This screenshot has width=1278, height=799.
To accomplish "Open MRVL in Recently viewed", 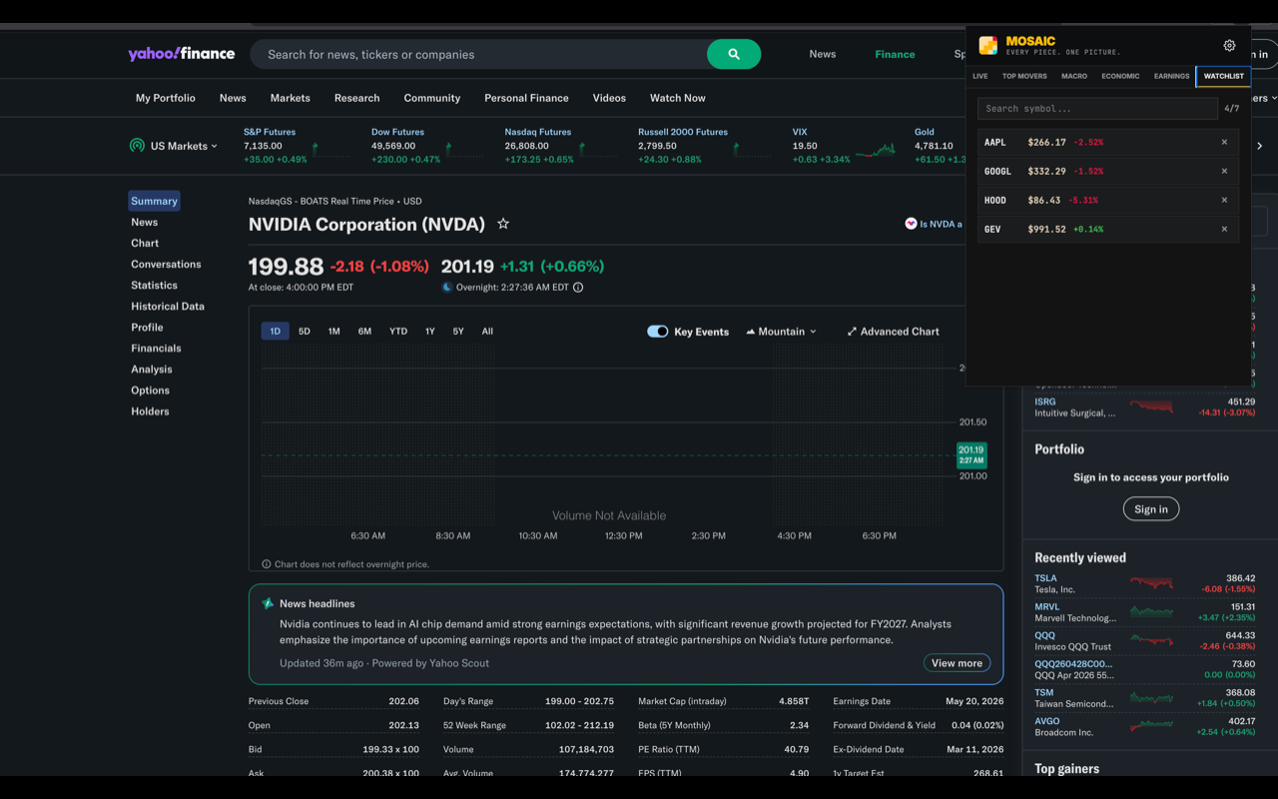I will [x=1046, y=606].
